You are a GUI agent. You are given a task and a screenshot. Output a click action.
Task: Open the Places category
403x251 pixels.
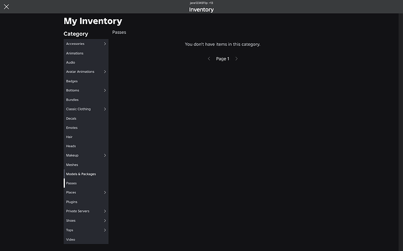click(x=86, y=193)
